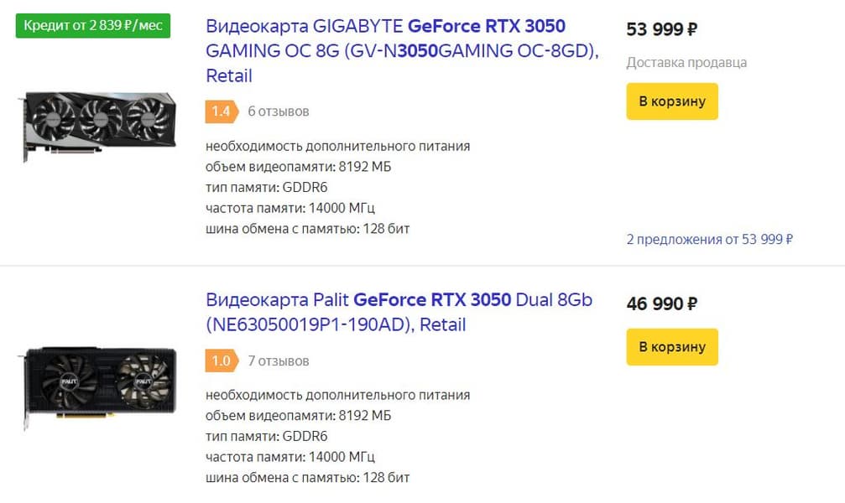
Task: Click the green Кредит от 2 839 ₽/мес badge
Action: [x=92, y=26]
